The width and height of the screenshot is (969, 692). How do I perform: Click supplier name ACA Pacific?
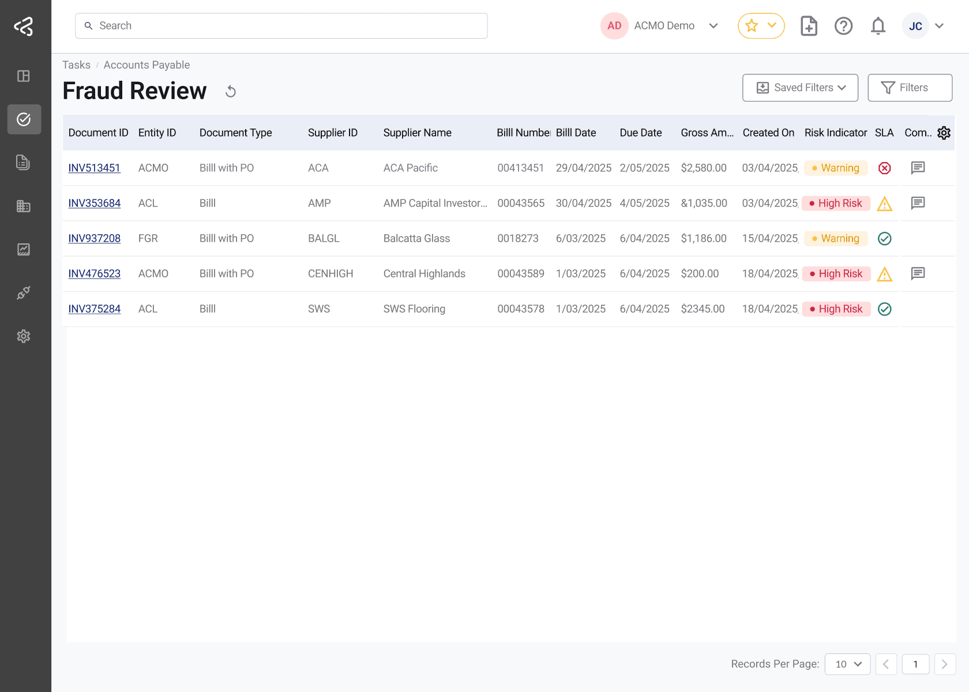coord(410,168)
